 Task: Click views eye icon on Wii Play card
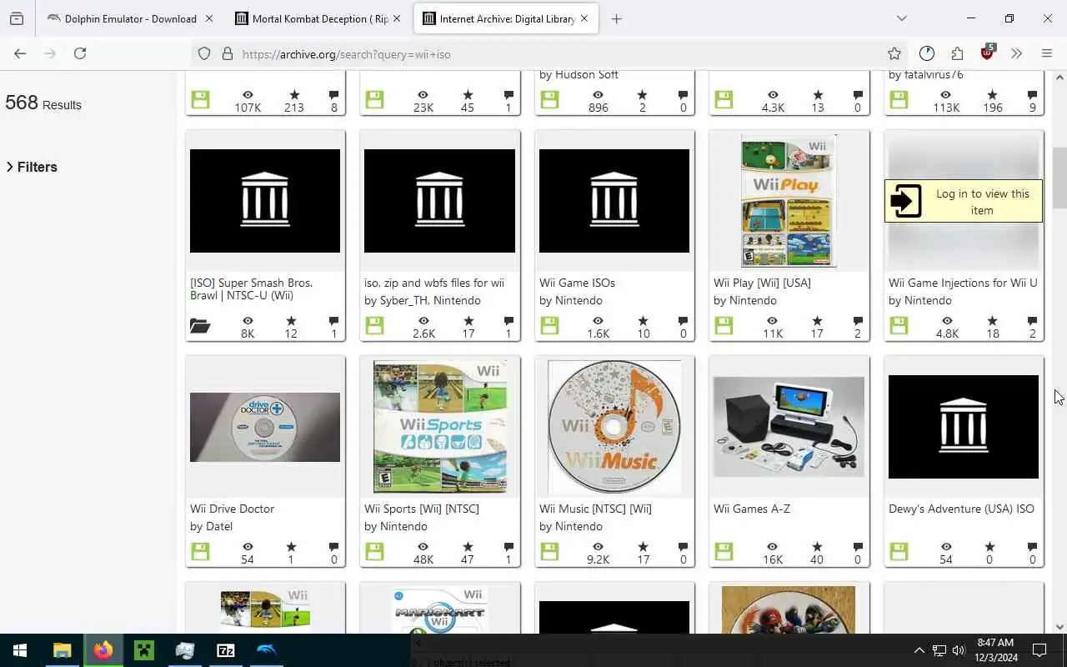click(773, 321)
